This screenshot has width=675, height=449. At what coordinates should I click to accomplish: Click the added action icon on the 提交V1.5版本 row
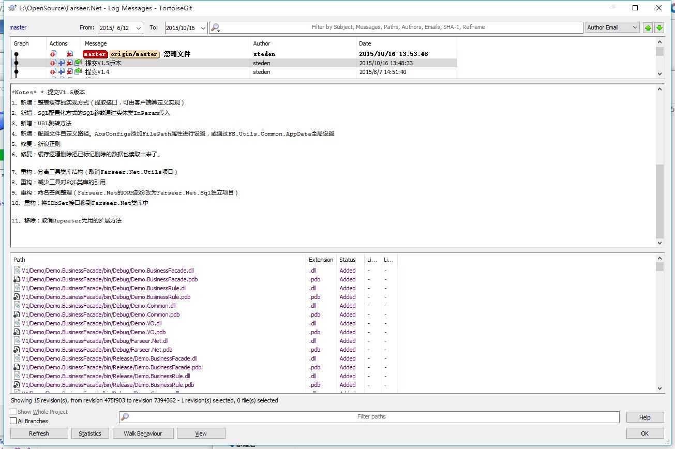[x=61, y=63]
